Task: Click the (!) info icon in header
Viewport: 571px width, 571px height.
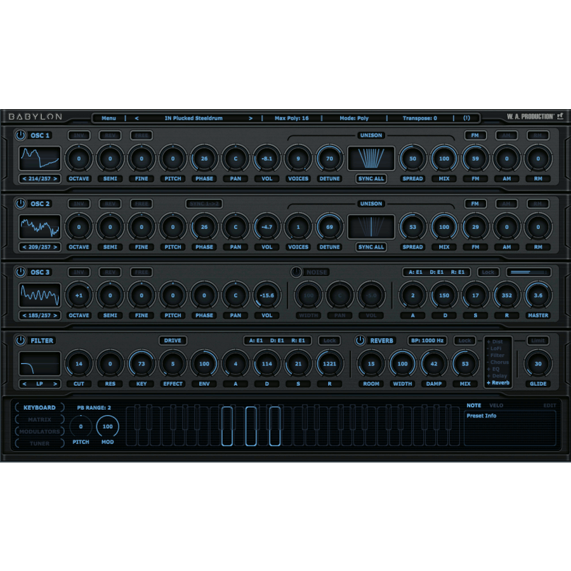Action: click(x=466, y=118)
